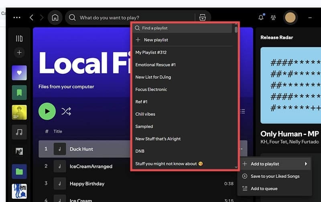Open Friend Activity icon
The width and height of the screenshot is (321, 202).
click(x=274, y=18)
